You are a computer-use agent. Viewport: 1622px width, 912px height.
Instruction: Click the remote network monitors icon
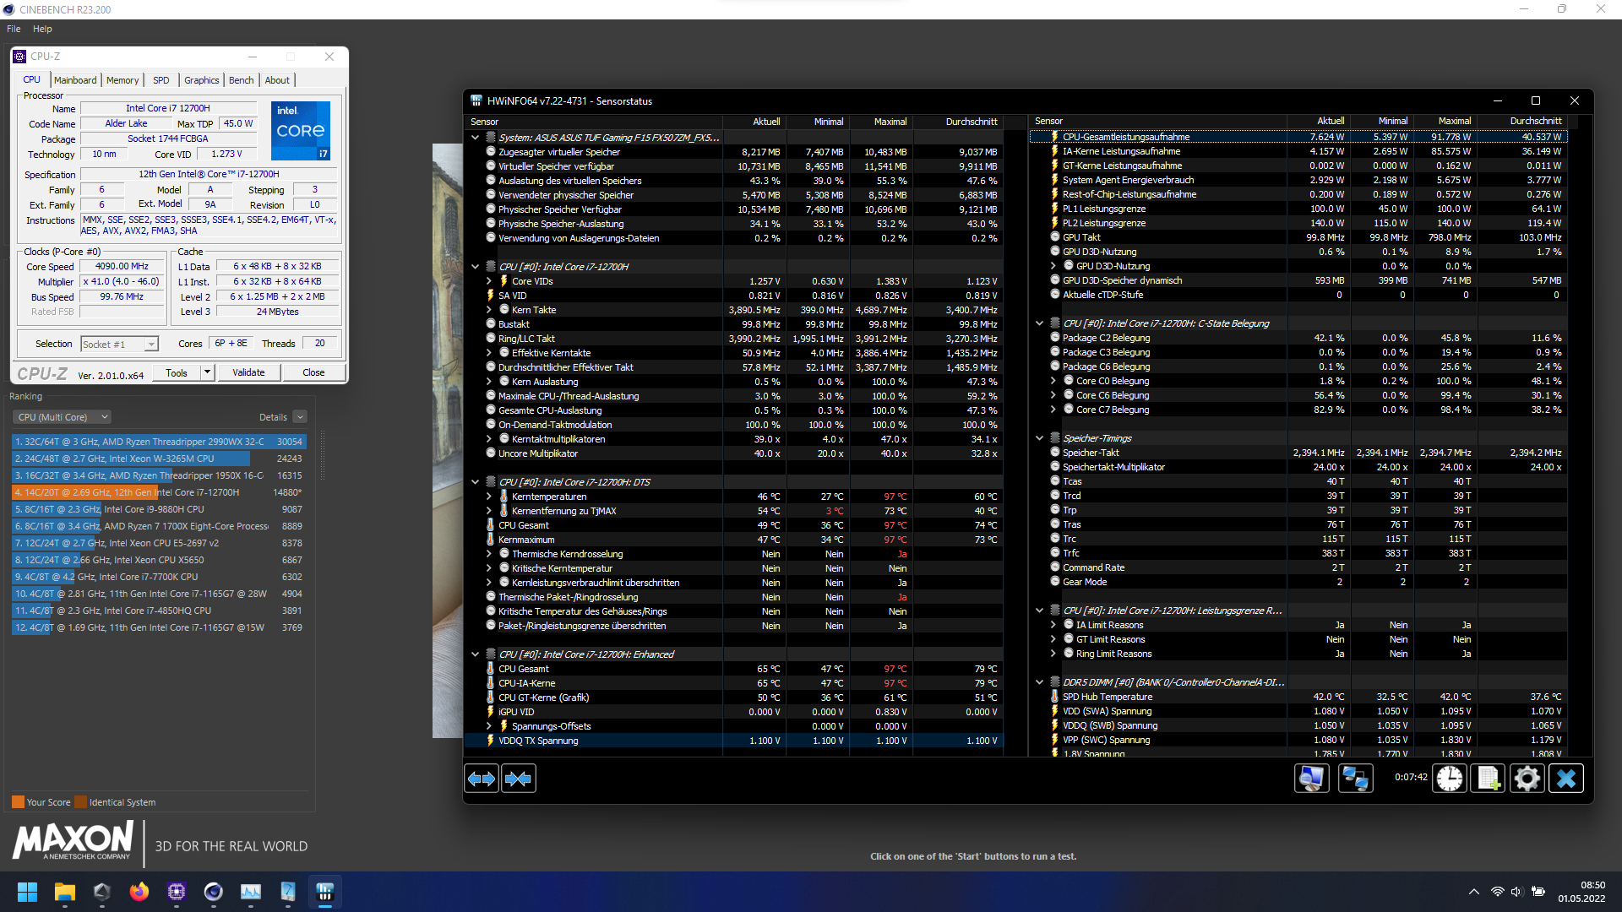click(x=1355, y=779)
